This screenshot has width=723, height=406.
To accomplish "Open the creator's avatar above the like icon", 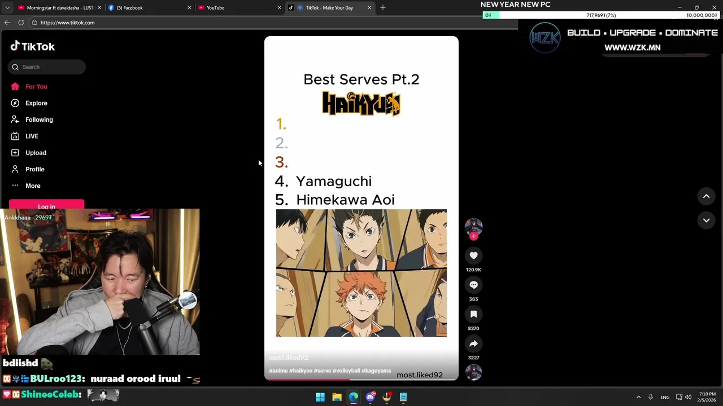I will tap(473, 226).
